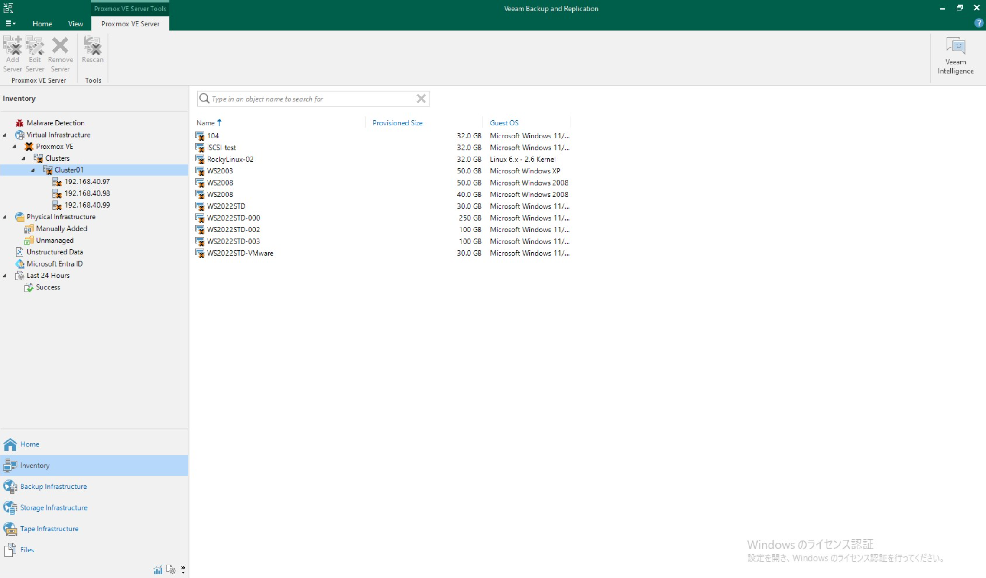This screenshot has width=986, height=578.
Task: Open Veeam Intelligence panel
Action: 955,56
